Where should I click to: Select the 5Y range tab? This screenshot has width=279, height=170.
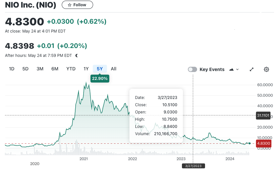pos(100,69)
